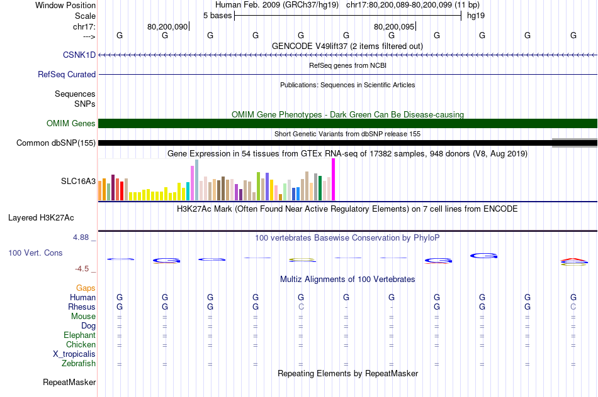Image resolution: width=598 pixels, height=397 pixels.
Task: Click the dark green OMIM gene bar
Action: pyautogui.click(x=348, y=123)
